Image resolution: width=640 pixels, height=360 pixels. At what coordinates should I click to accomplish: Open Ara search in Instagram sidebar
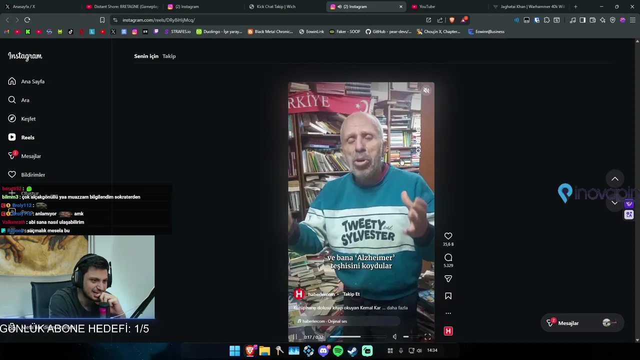(18, 100)
